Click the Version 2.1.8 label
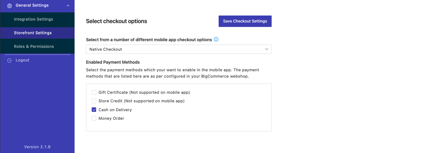Image resolution: width=443 pixels, height=153 pixels. coord(37,147)
